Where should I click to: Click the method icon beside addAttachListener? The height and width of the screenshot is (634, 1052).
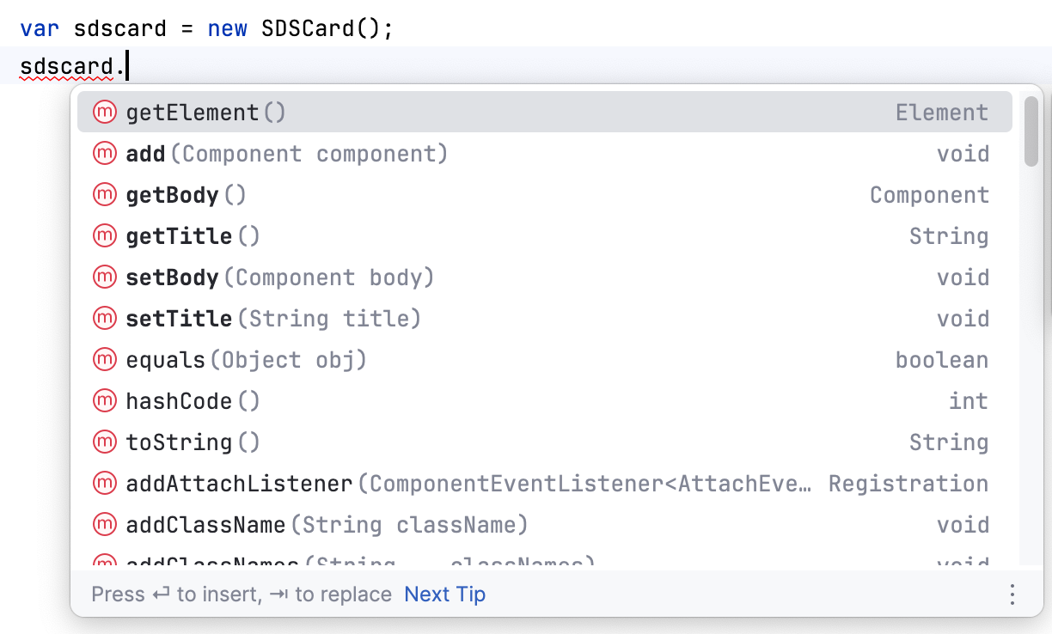click(104, 483)
